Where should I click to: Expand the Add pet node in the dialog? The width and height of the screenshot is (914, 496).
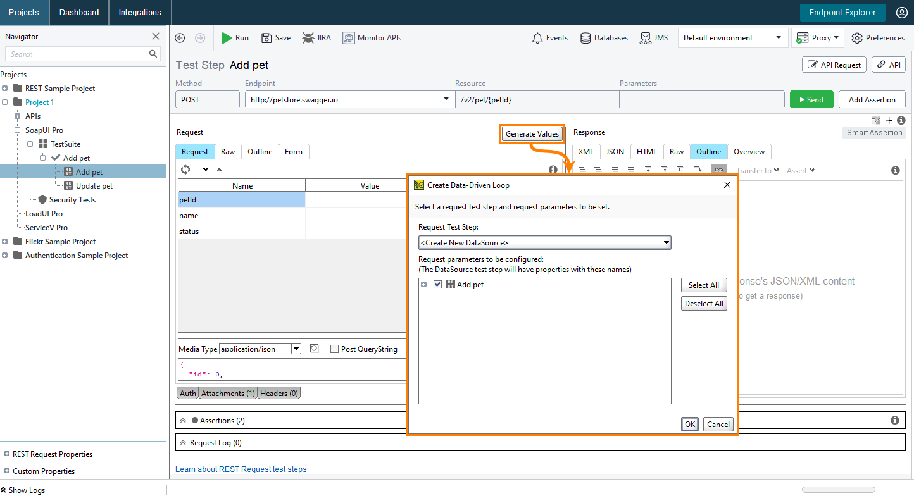click(x=424, y=285)
